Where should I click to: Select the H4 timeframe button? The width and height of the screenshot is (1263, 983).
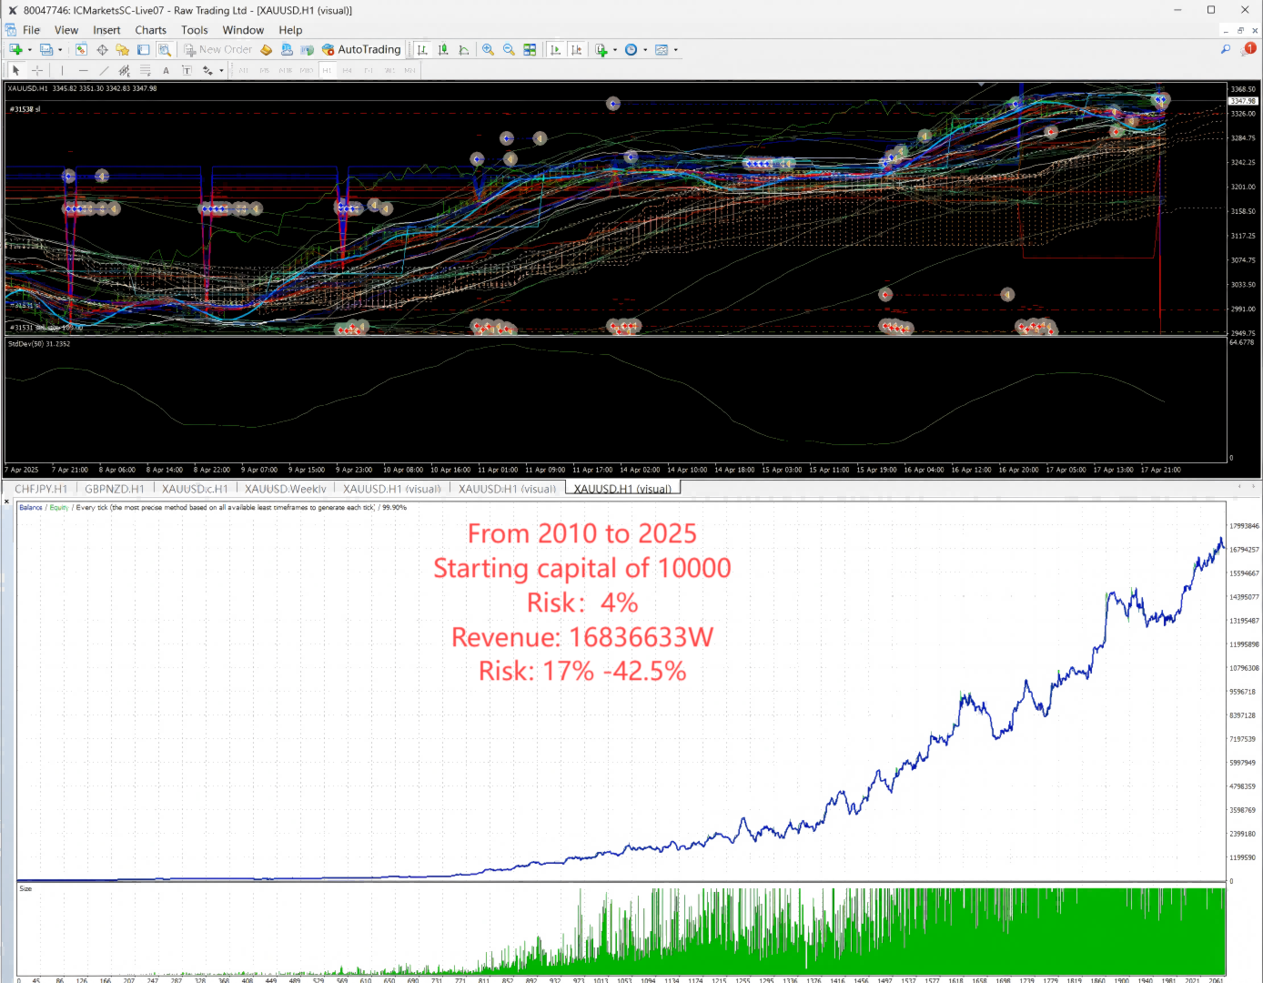tap(348, 70)
